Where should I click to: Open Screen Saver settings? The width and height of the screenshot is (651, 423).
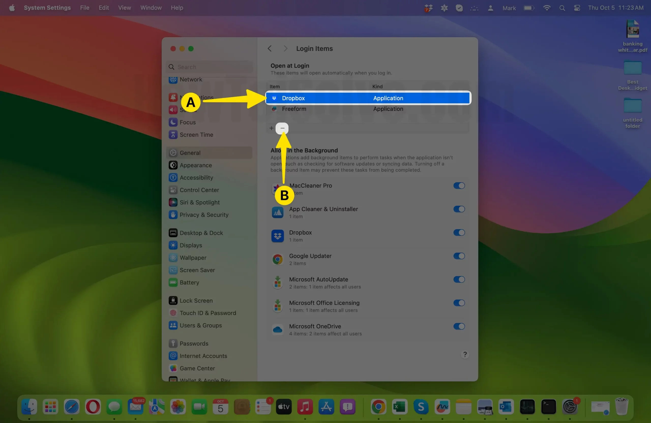(209, 270)
